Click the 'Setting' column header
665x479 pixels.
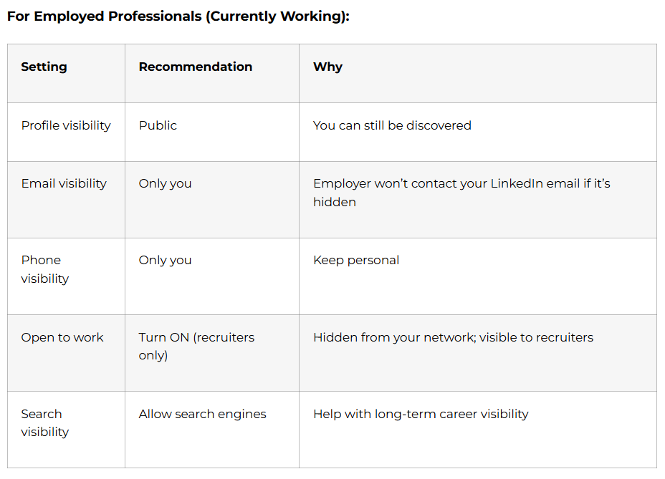(44, 67)
